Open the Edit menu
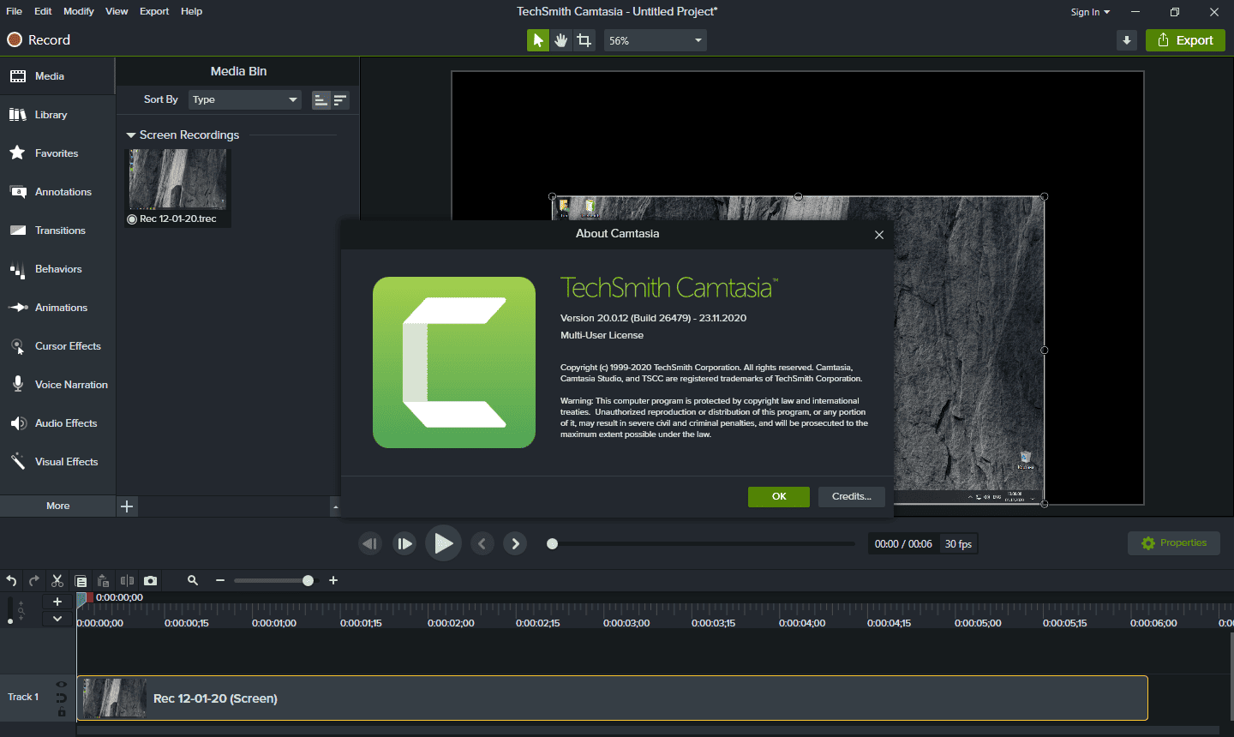1234x737 pixels. click(x=43, y=11)
